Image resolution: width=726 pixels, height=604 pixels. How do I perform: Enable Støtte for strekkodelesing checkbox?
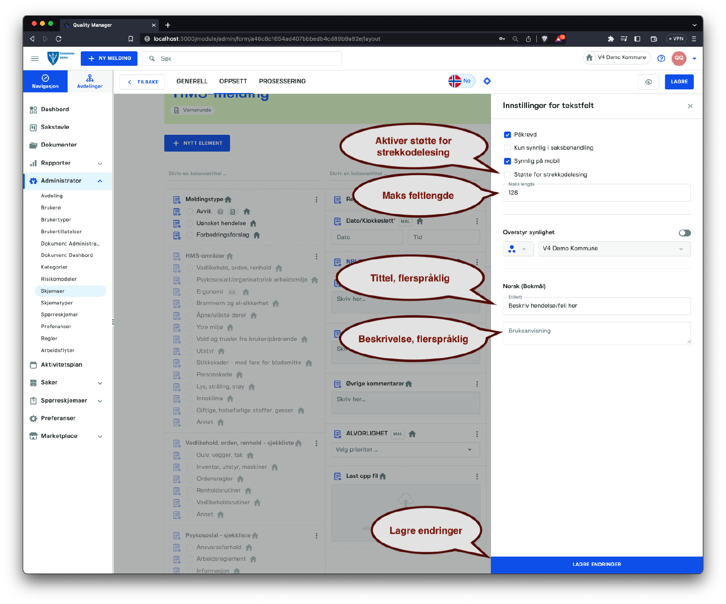pos(507,175)
